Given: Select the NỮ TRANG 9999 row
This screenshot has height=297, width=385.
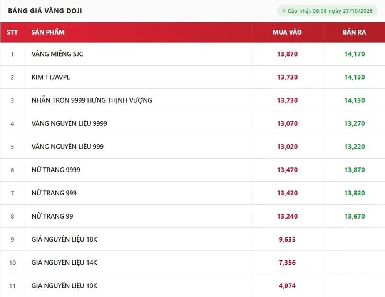Looking at the screenshot, I should [192, 170].
